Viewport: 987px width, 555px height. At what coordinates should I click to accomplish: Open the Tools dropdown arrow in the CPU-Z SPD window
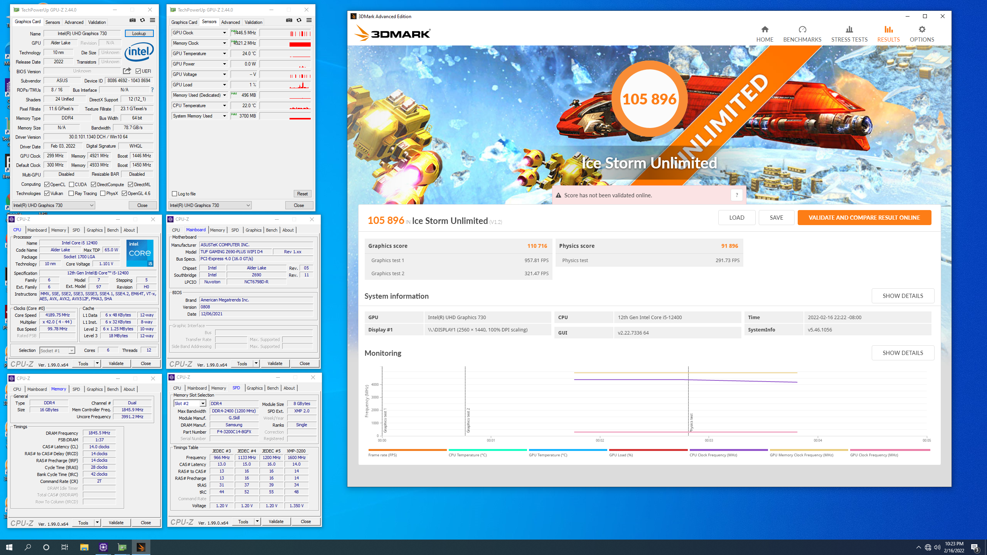pyautogui.click(x=257, y=521)
